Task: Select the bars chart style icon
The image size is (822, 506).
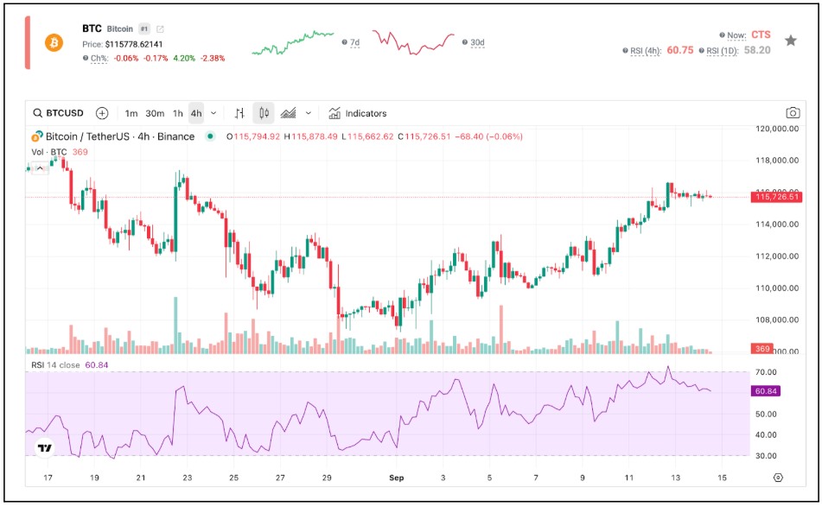Action: (239, 113)
